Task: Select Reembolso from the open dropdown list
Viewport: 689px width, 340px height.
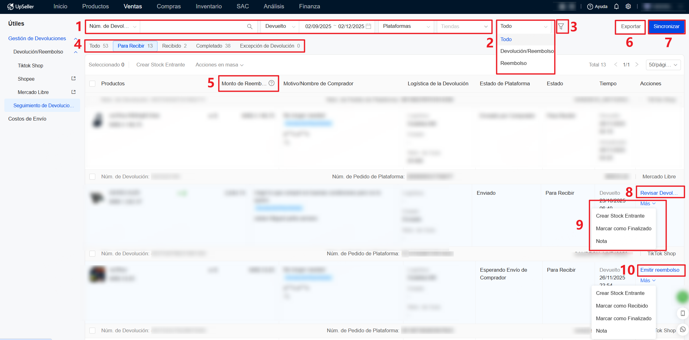Action: 513,63
